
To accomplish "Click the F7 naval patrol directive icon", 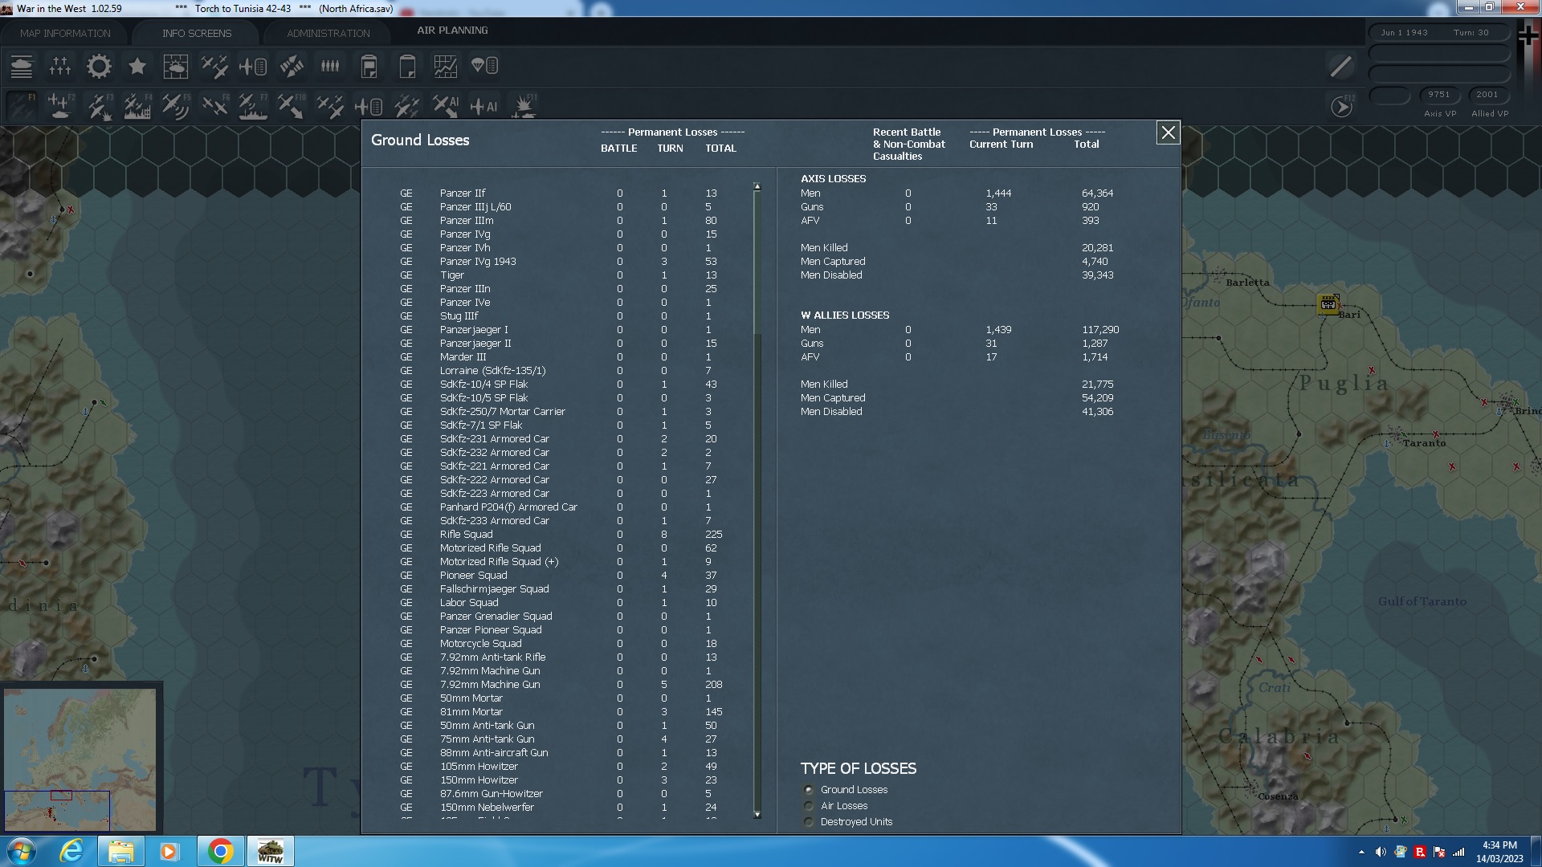I will pos(253,105).
